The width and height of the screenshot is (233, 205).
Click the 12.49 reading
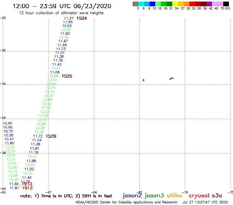12,168
